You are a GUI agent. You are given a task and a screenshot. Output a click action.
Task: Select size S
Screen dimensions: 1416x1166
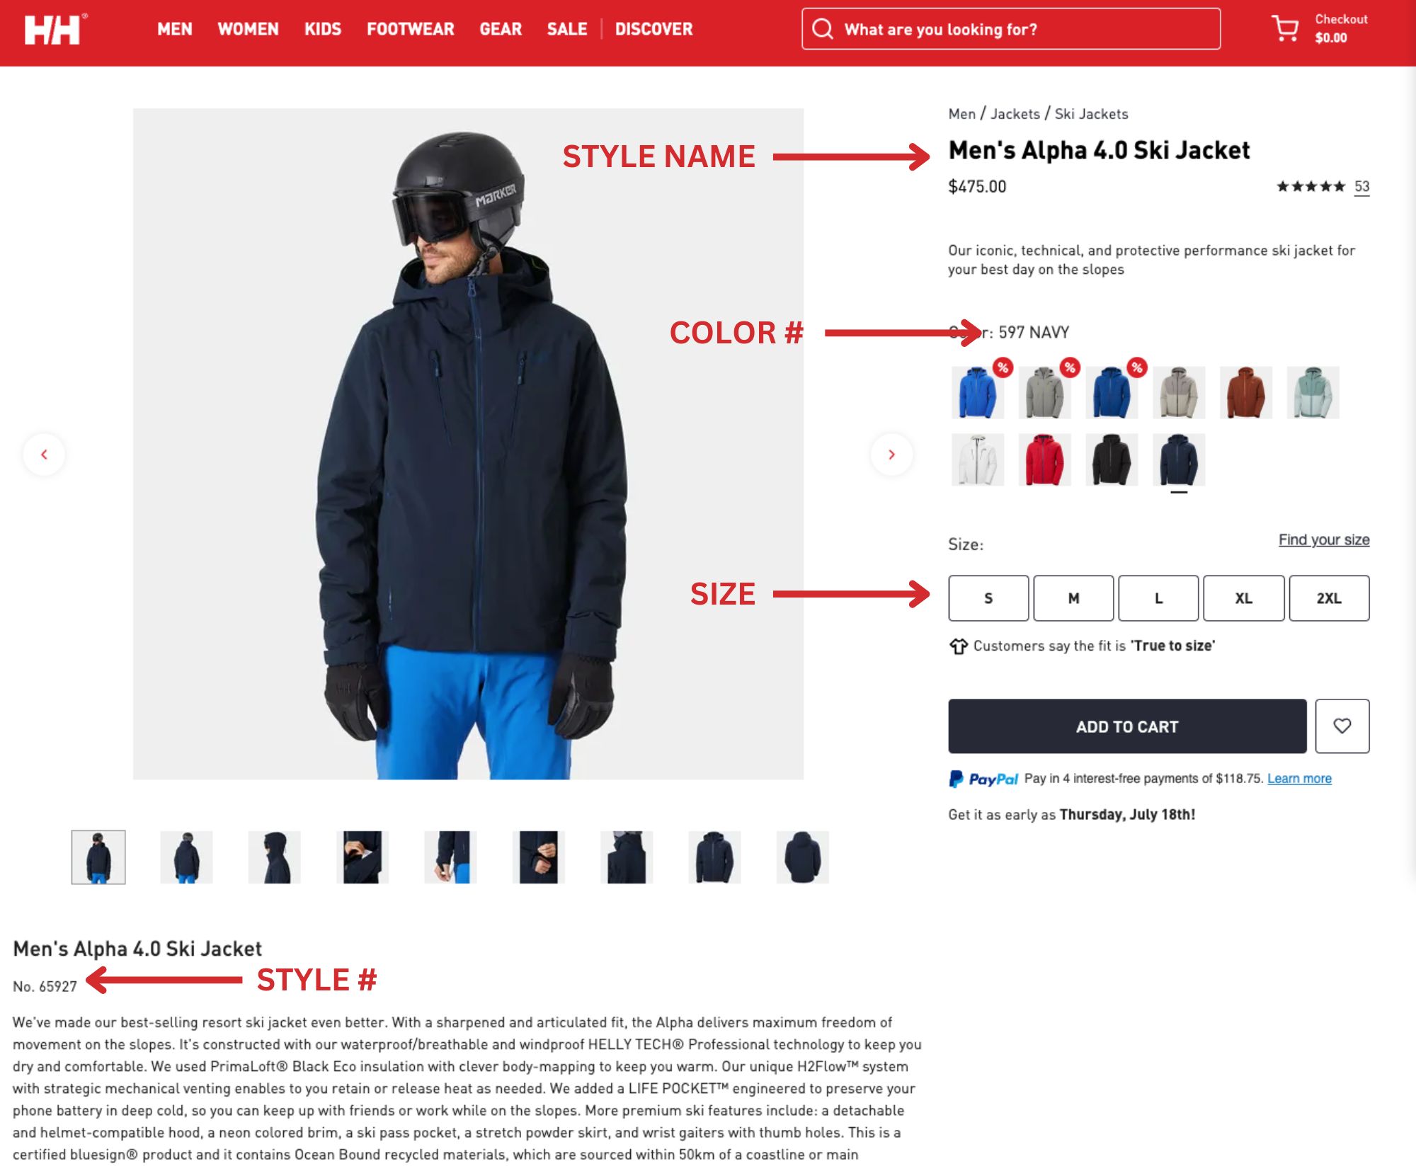(988, 598)
